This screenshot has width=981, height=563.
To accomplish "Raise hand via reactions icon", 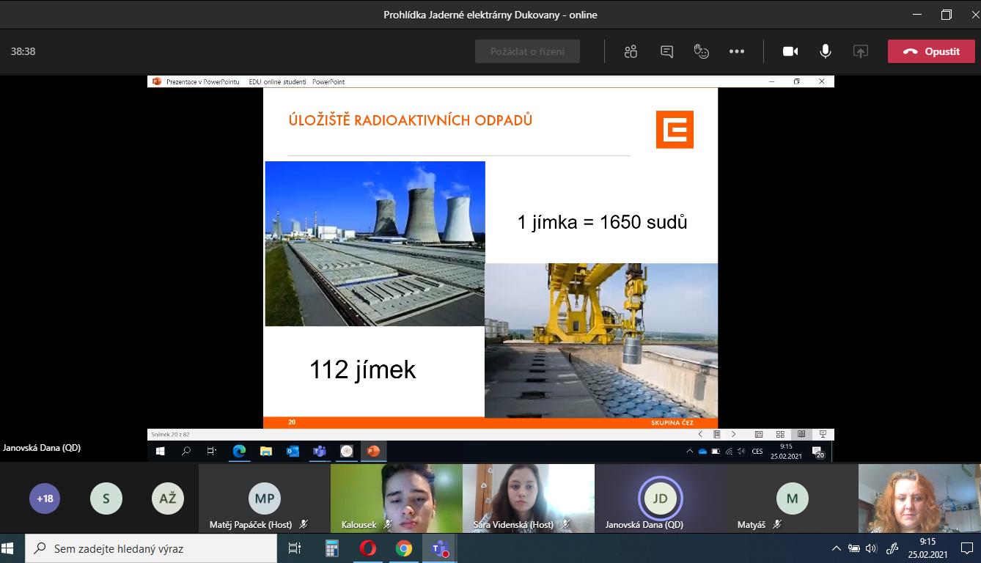I will coord(702,51).
